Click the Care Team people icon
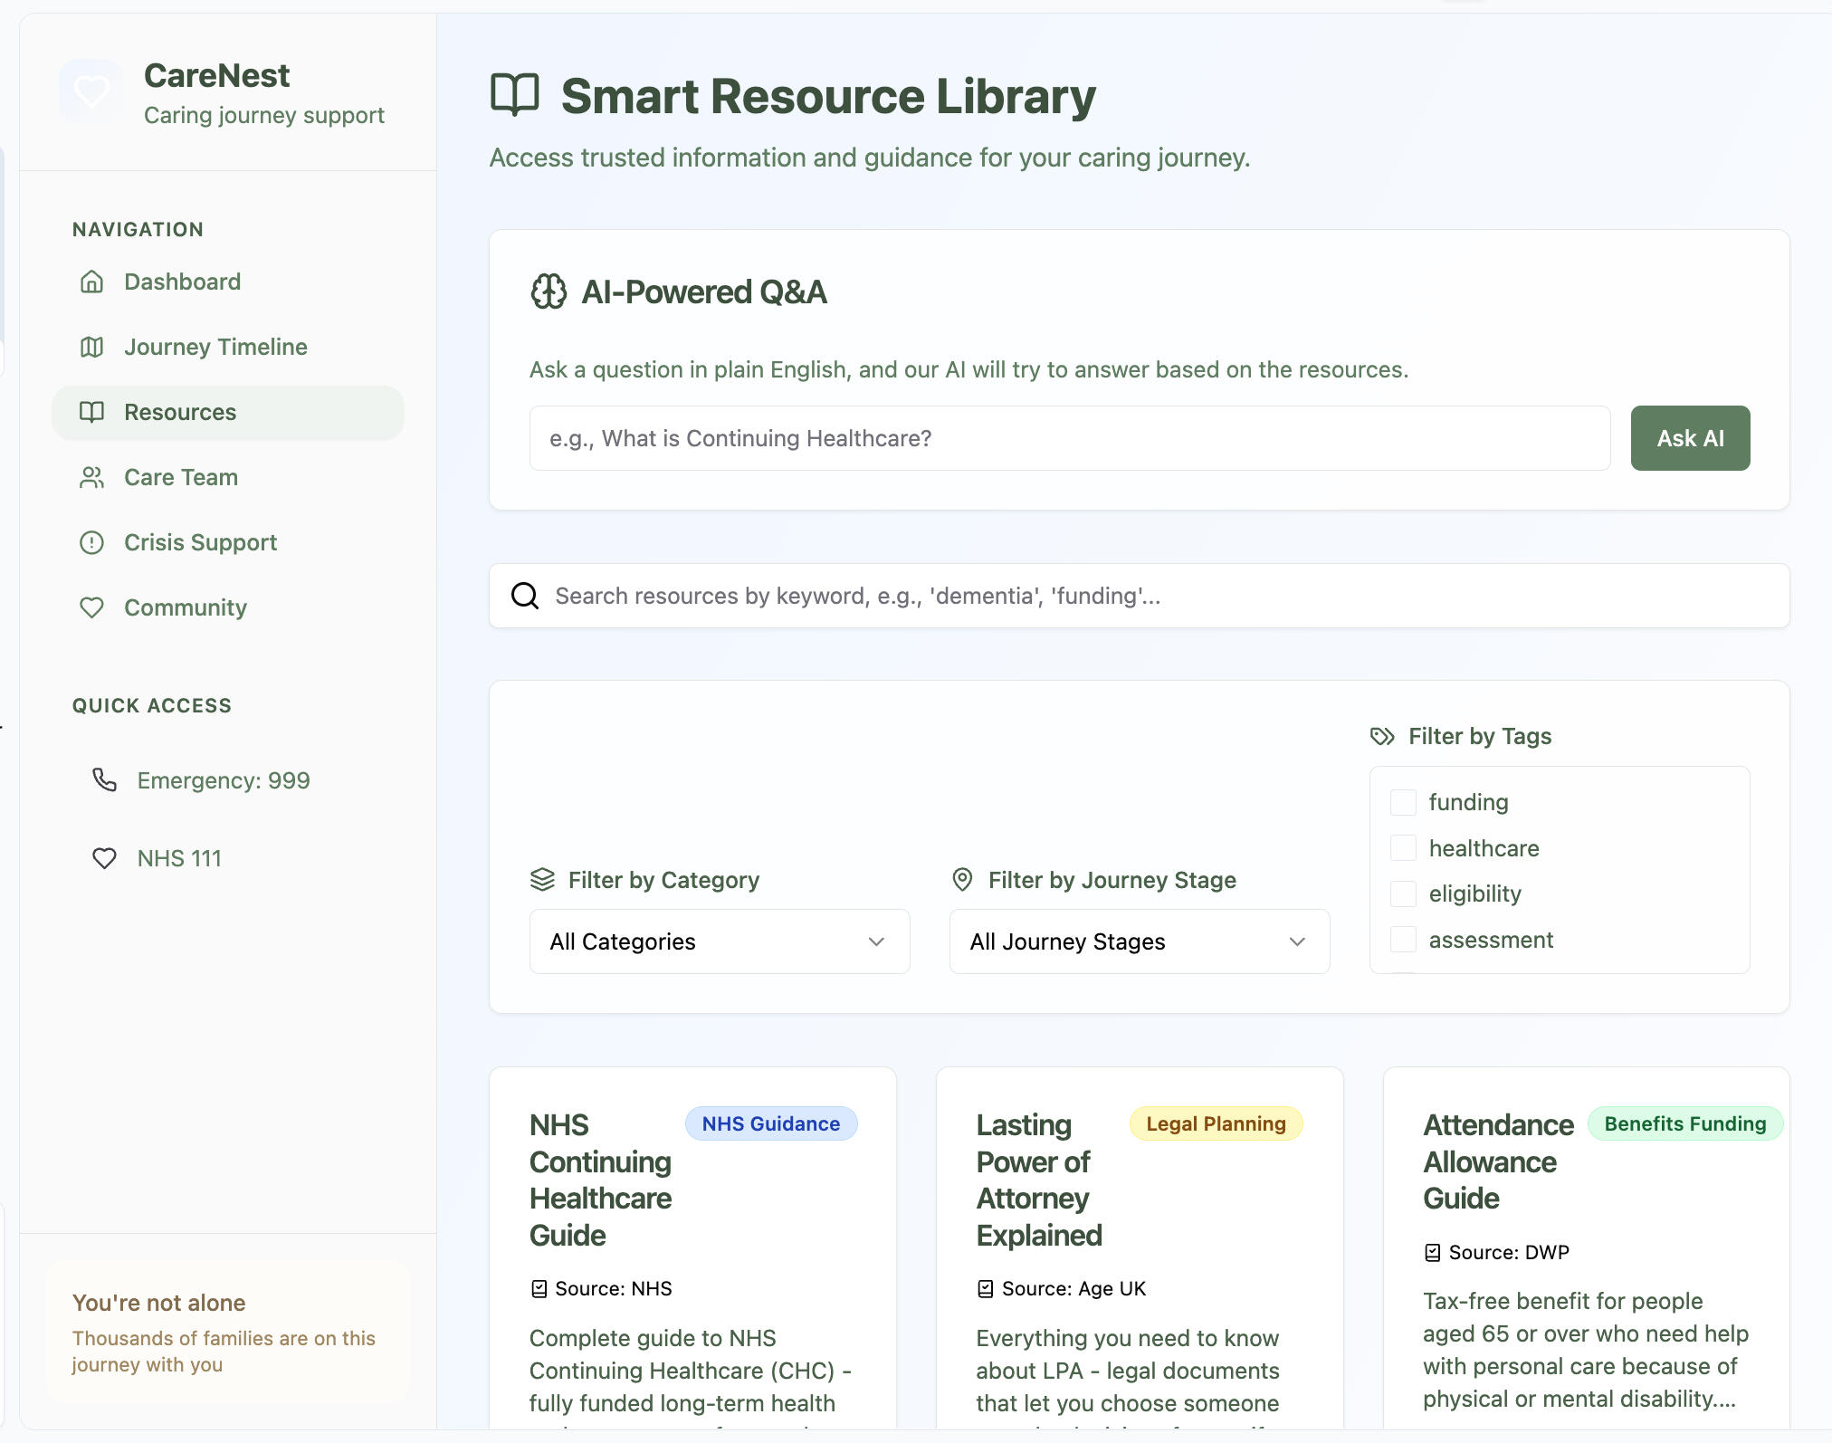The image size is (1832, 1443). click(91, 477)
